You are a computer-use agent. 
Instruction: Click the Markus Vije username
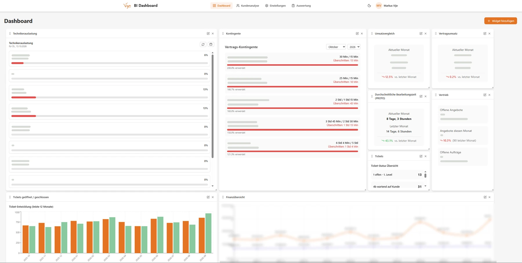pyautogui.click(x=391, y=6)
